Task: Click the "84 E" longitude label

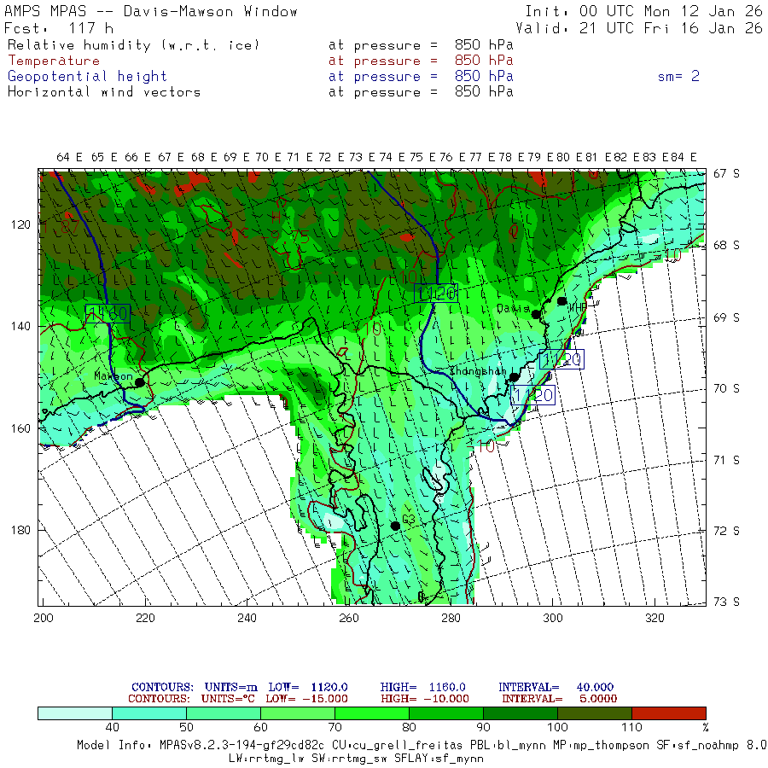Action: pyautogui.click(x=684, y=157)
